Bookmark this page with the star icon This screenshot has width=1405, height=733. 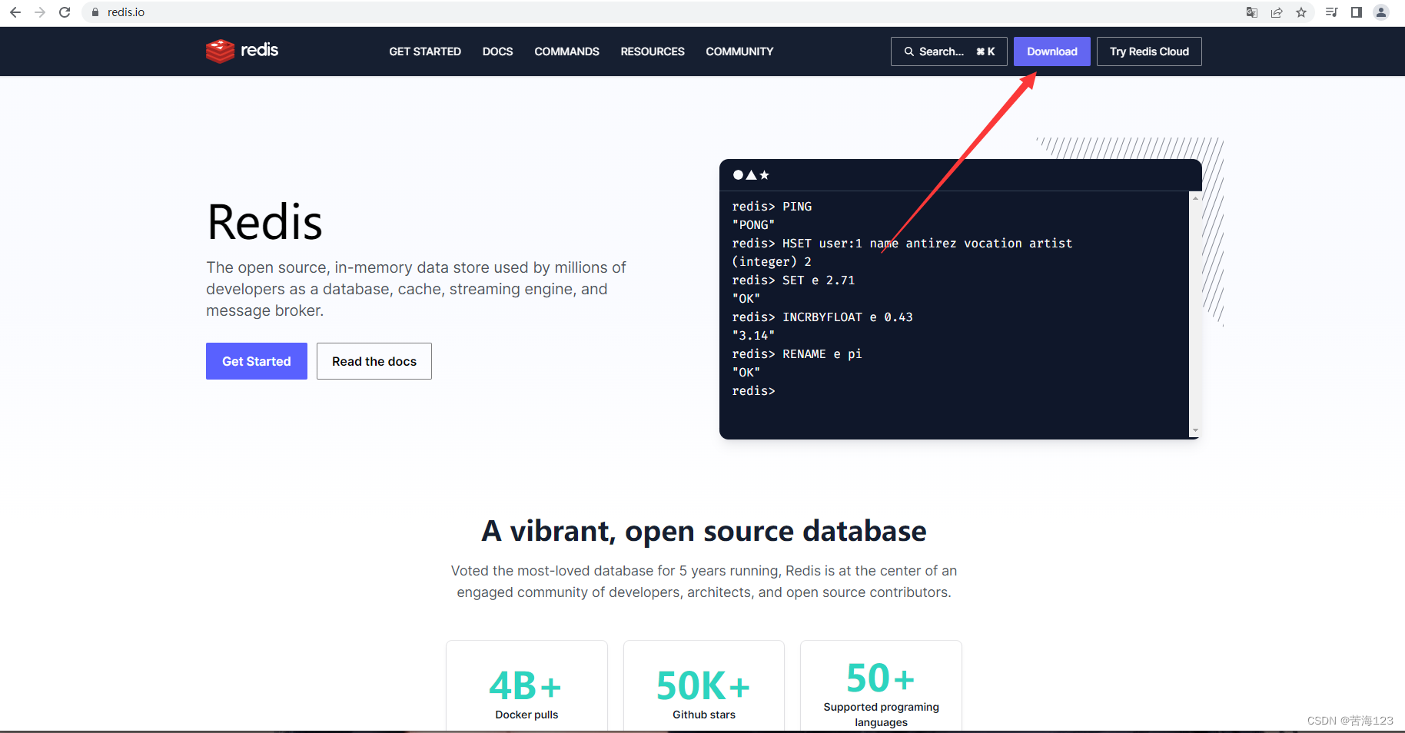tap(1301, 12)
